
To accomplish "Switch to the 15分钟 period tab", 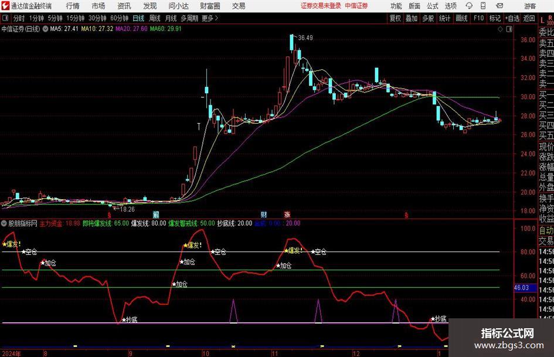I will click(76, 18).
